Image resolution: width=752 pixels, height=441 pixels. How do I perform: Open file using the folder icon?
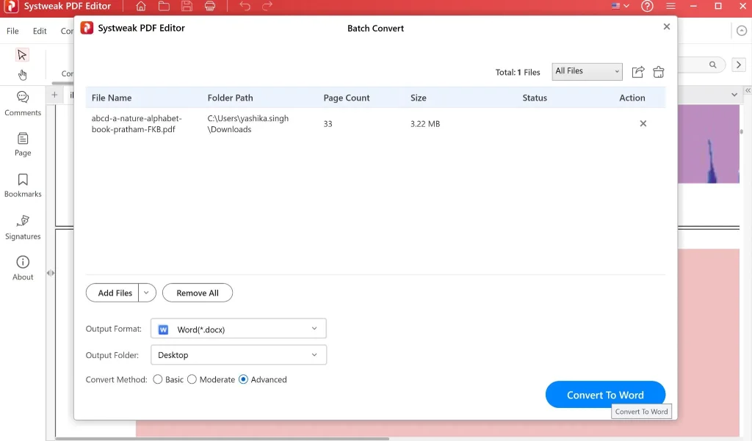point(164,6)
